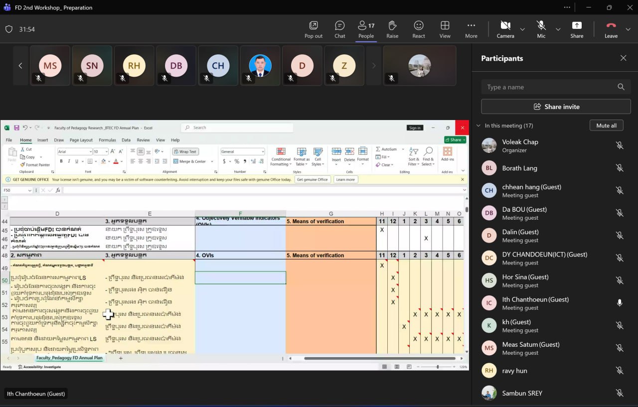Leave the meeting
The width and height of the screenshot is (638, 407).
coord(611,29)
